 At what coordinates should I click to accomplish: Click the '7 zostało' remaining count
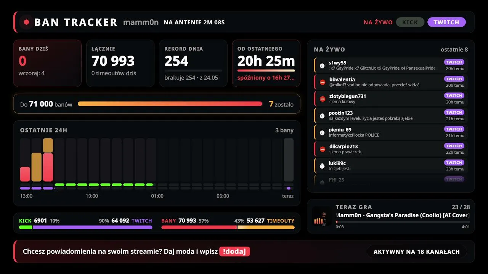(x=281, y=104)
